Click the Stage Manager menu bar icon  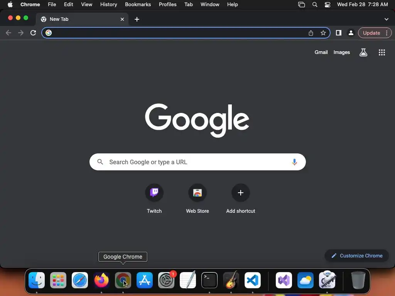[x=301, y=4]
